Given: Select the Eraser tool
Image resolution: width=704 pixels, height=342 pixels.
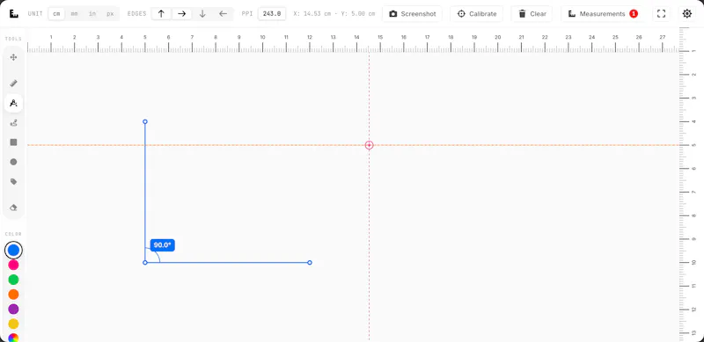Looking at the screenshot, I should (x=13, y=207).
